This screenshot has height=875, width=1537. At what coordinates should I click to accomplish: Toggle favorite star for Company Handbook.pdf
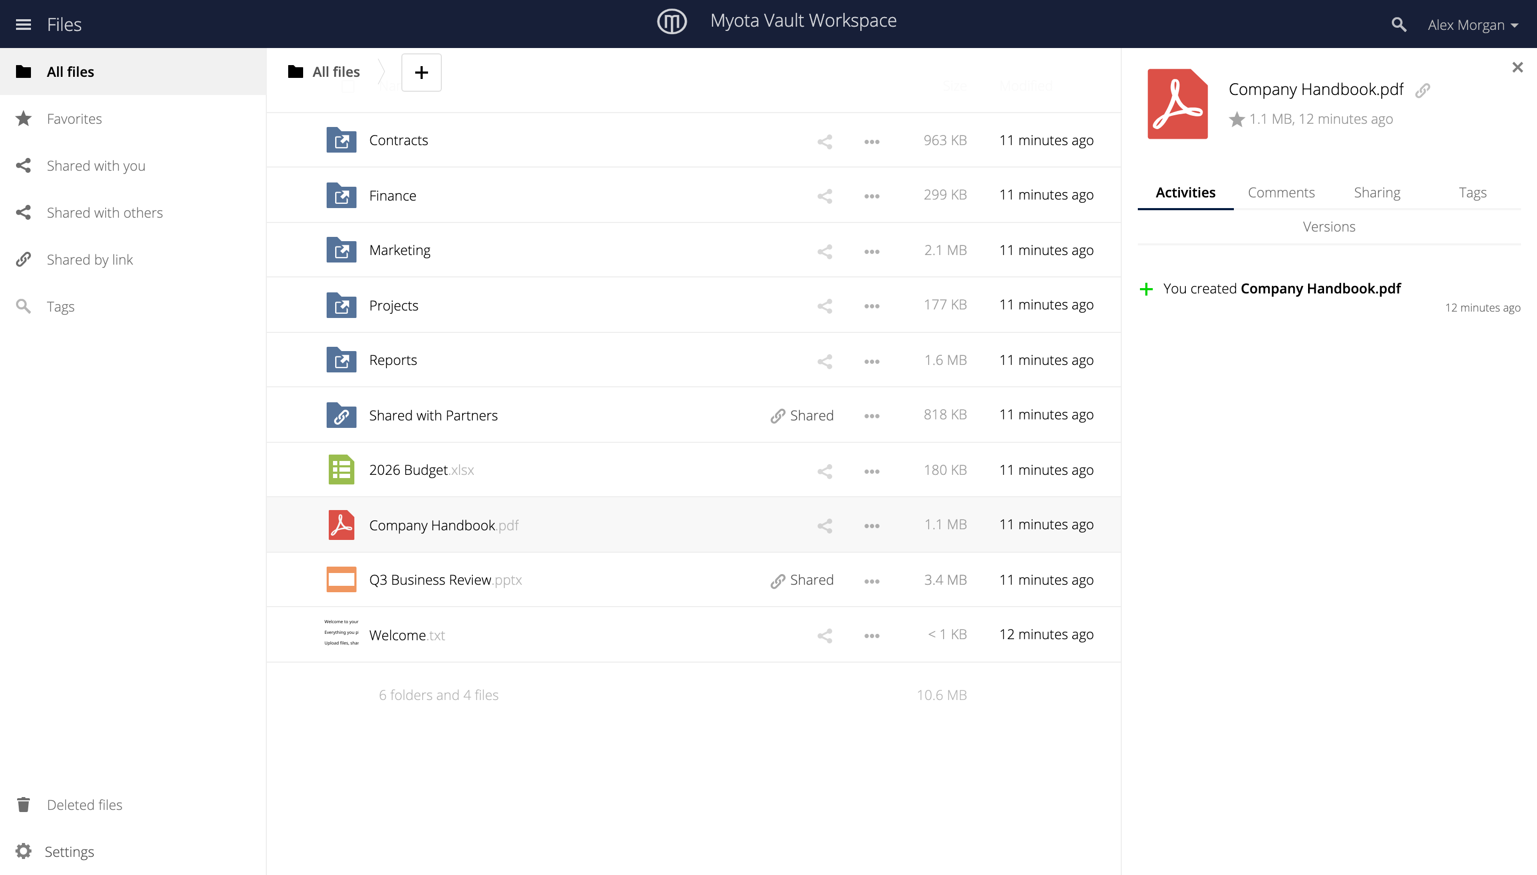1237,120
